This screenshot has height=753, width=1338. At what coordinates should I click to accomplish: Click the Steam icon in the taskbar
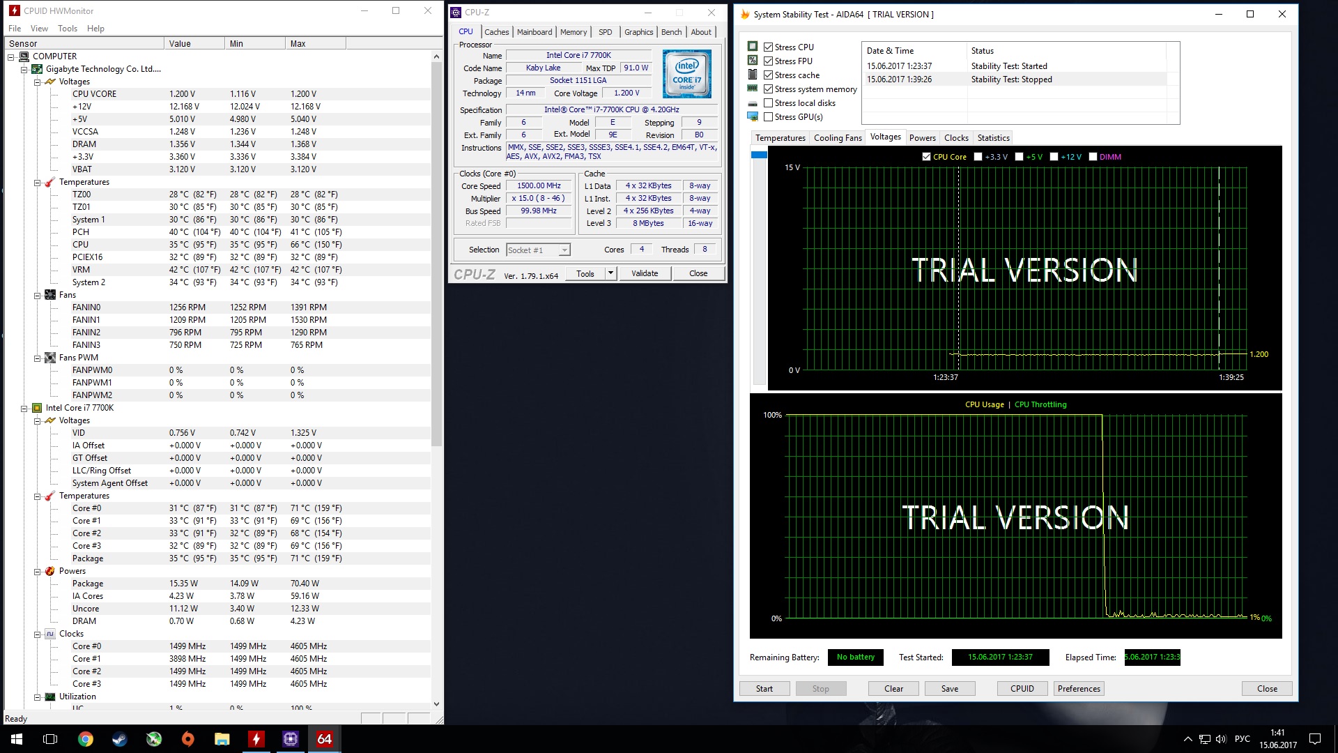(120, 739)
